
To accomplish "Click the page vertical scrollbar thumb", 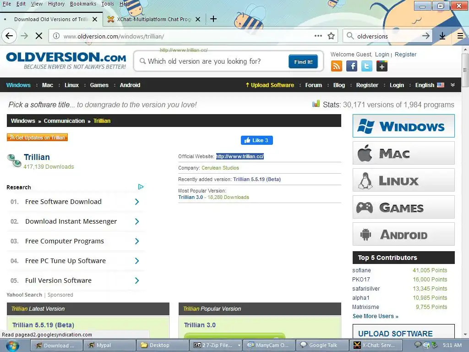I will click(x=465, y=70).
